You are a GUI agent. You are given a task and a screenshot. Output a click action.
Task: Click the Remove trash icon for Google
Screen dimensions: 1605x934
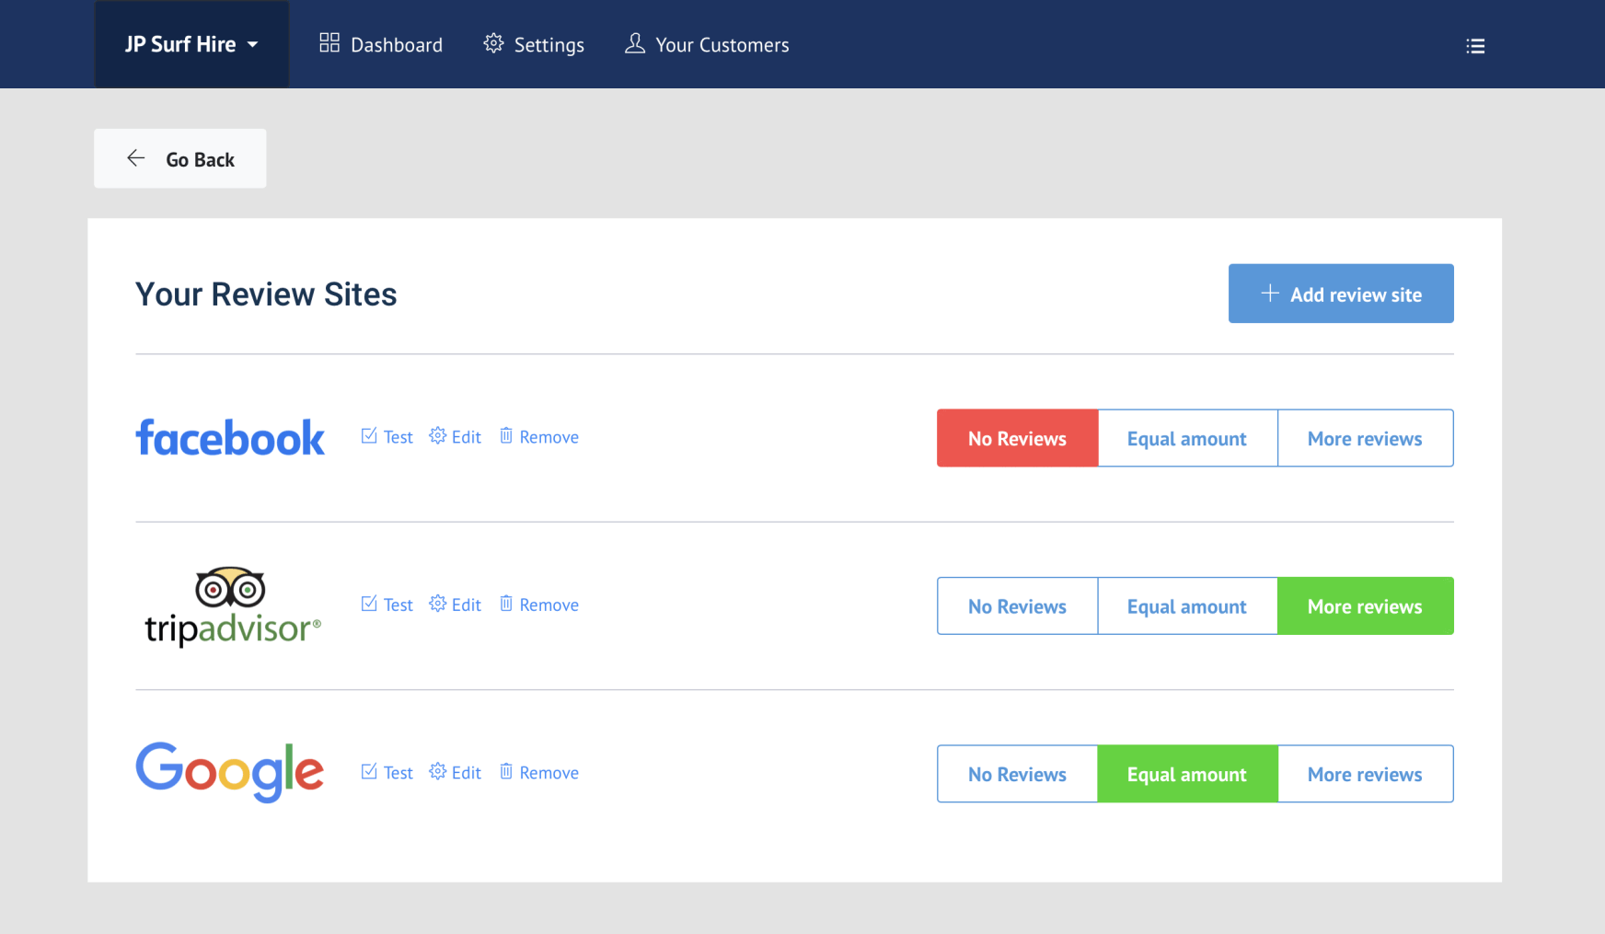[x=506, y=770]
